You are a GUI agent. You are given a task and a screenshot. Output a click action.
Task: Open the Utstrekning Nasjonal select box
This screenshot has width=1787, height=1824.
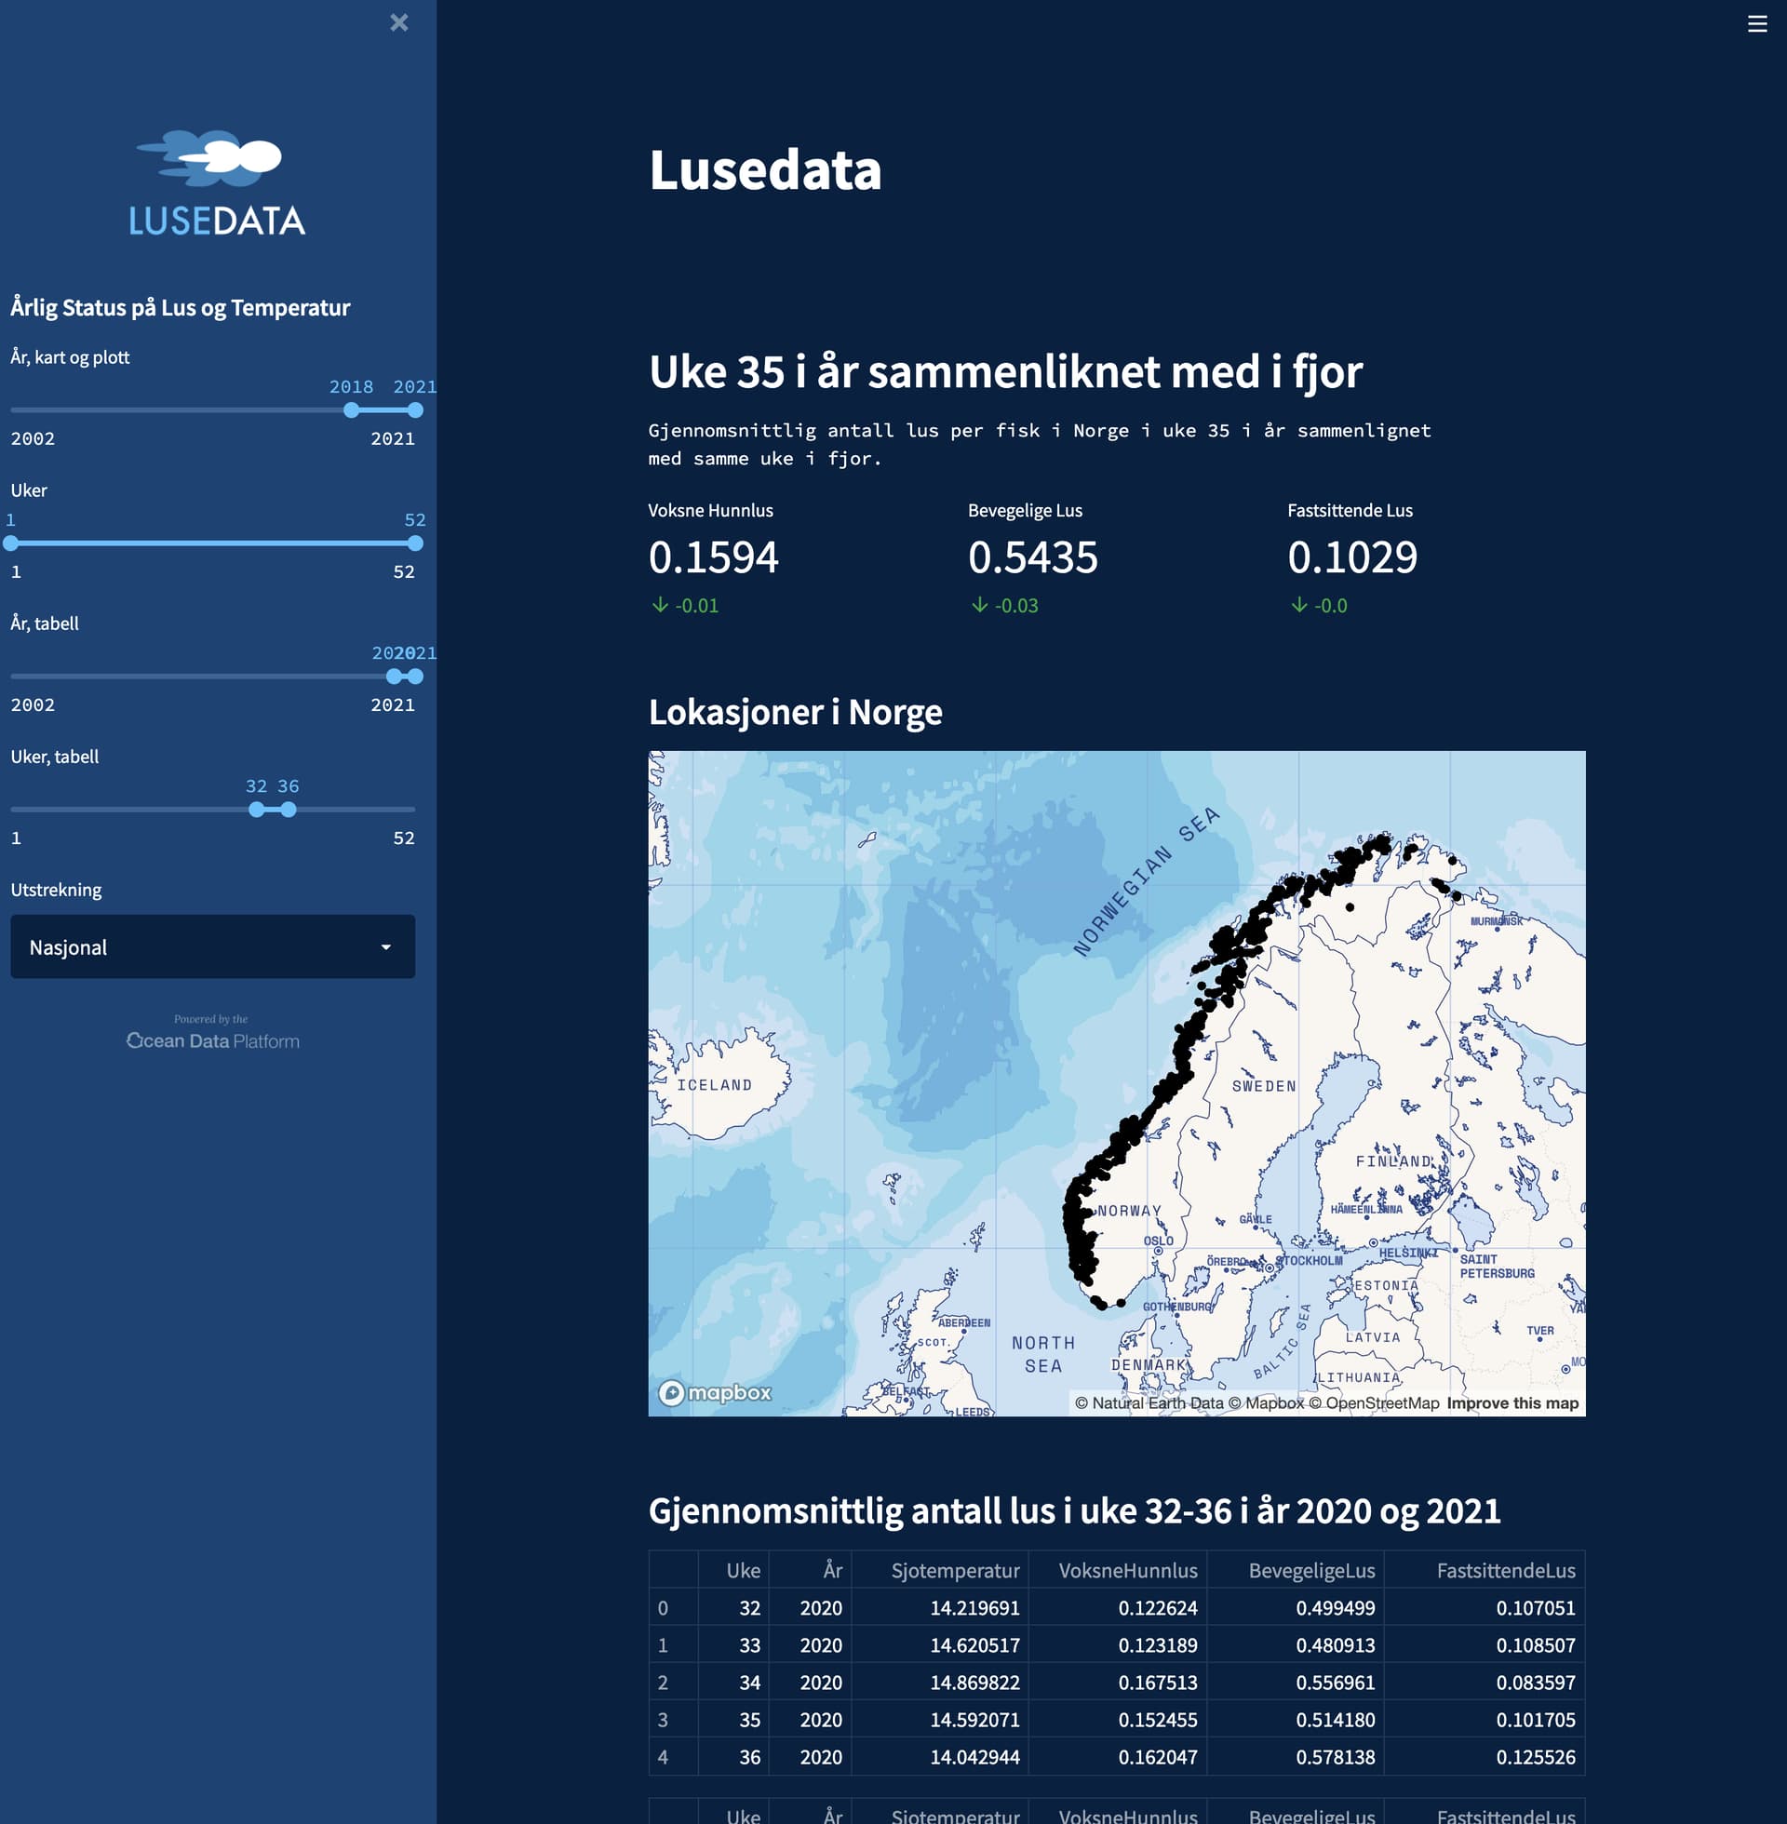coord(212,946)
